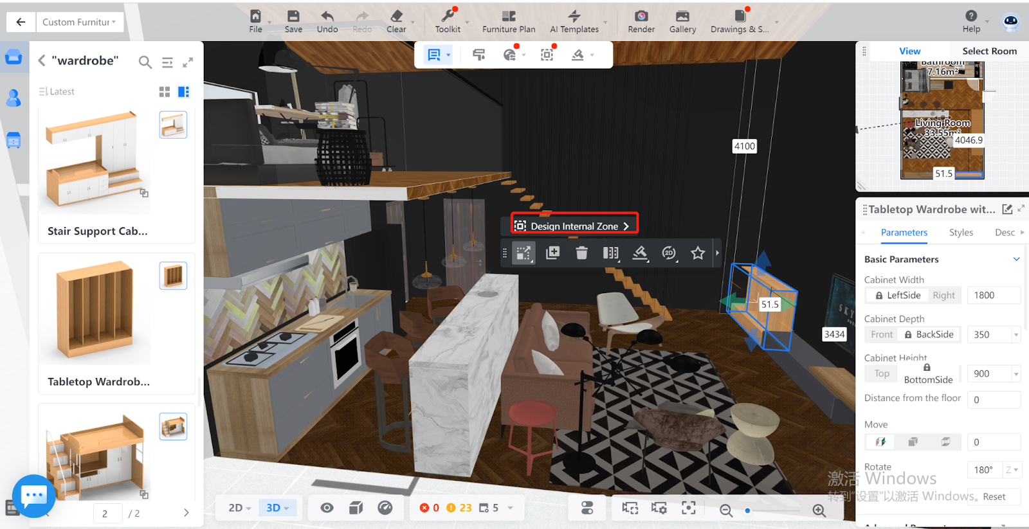Open the Help menu
Viewport: 1029px width, 529px height.
(x=971, y=21)
